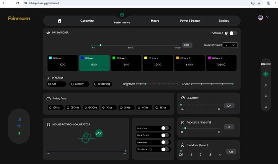
Task: Click the LOD gauge icon
Action: coord(183,98)
